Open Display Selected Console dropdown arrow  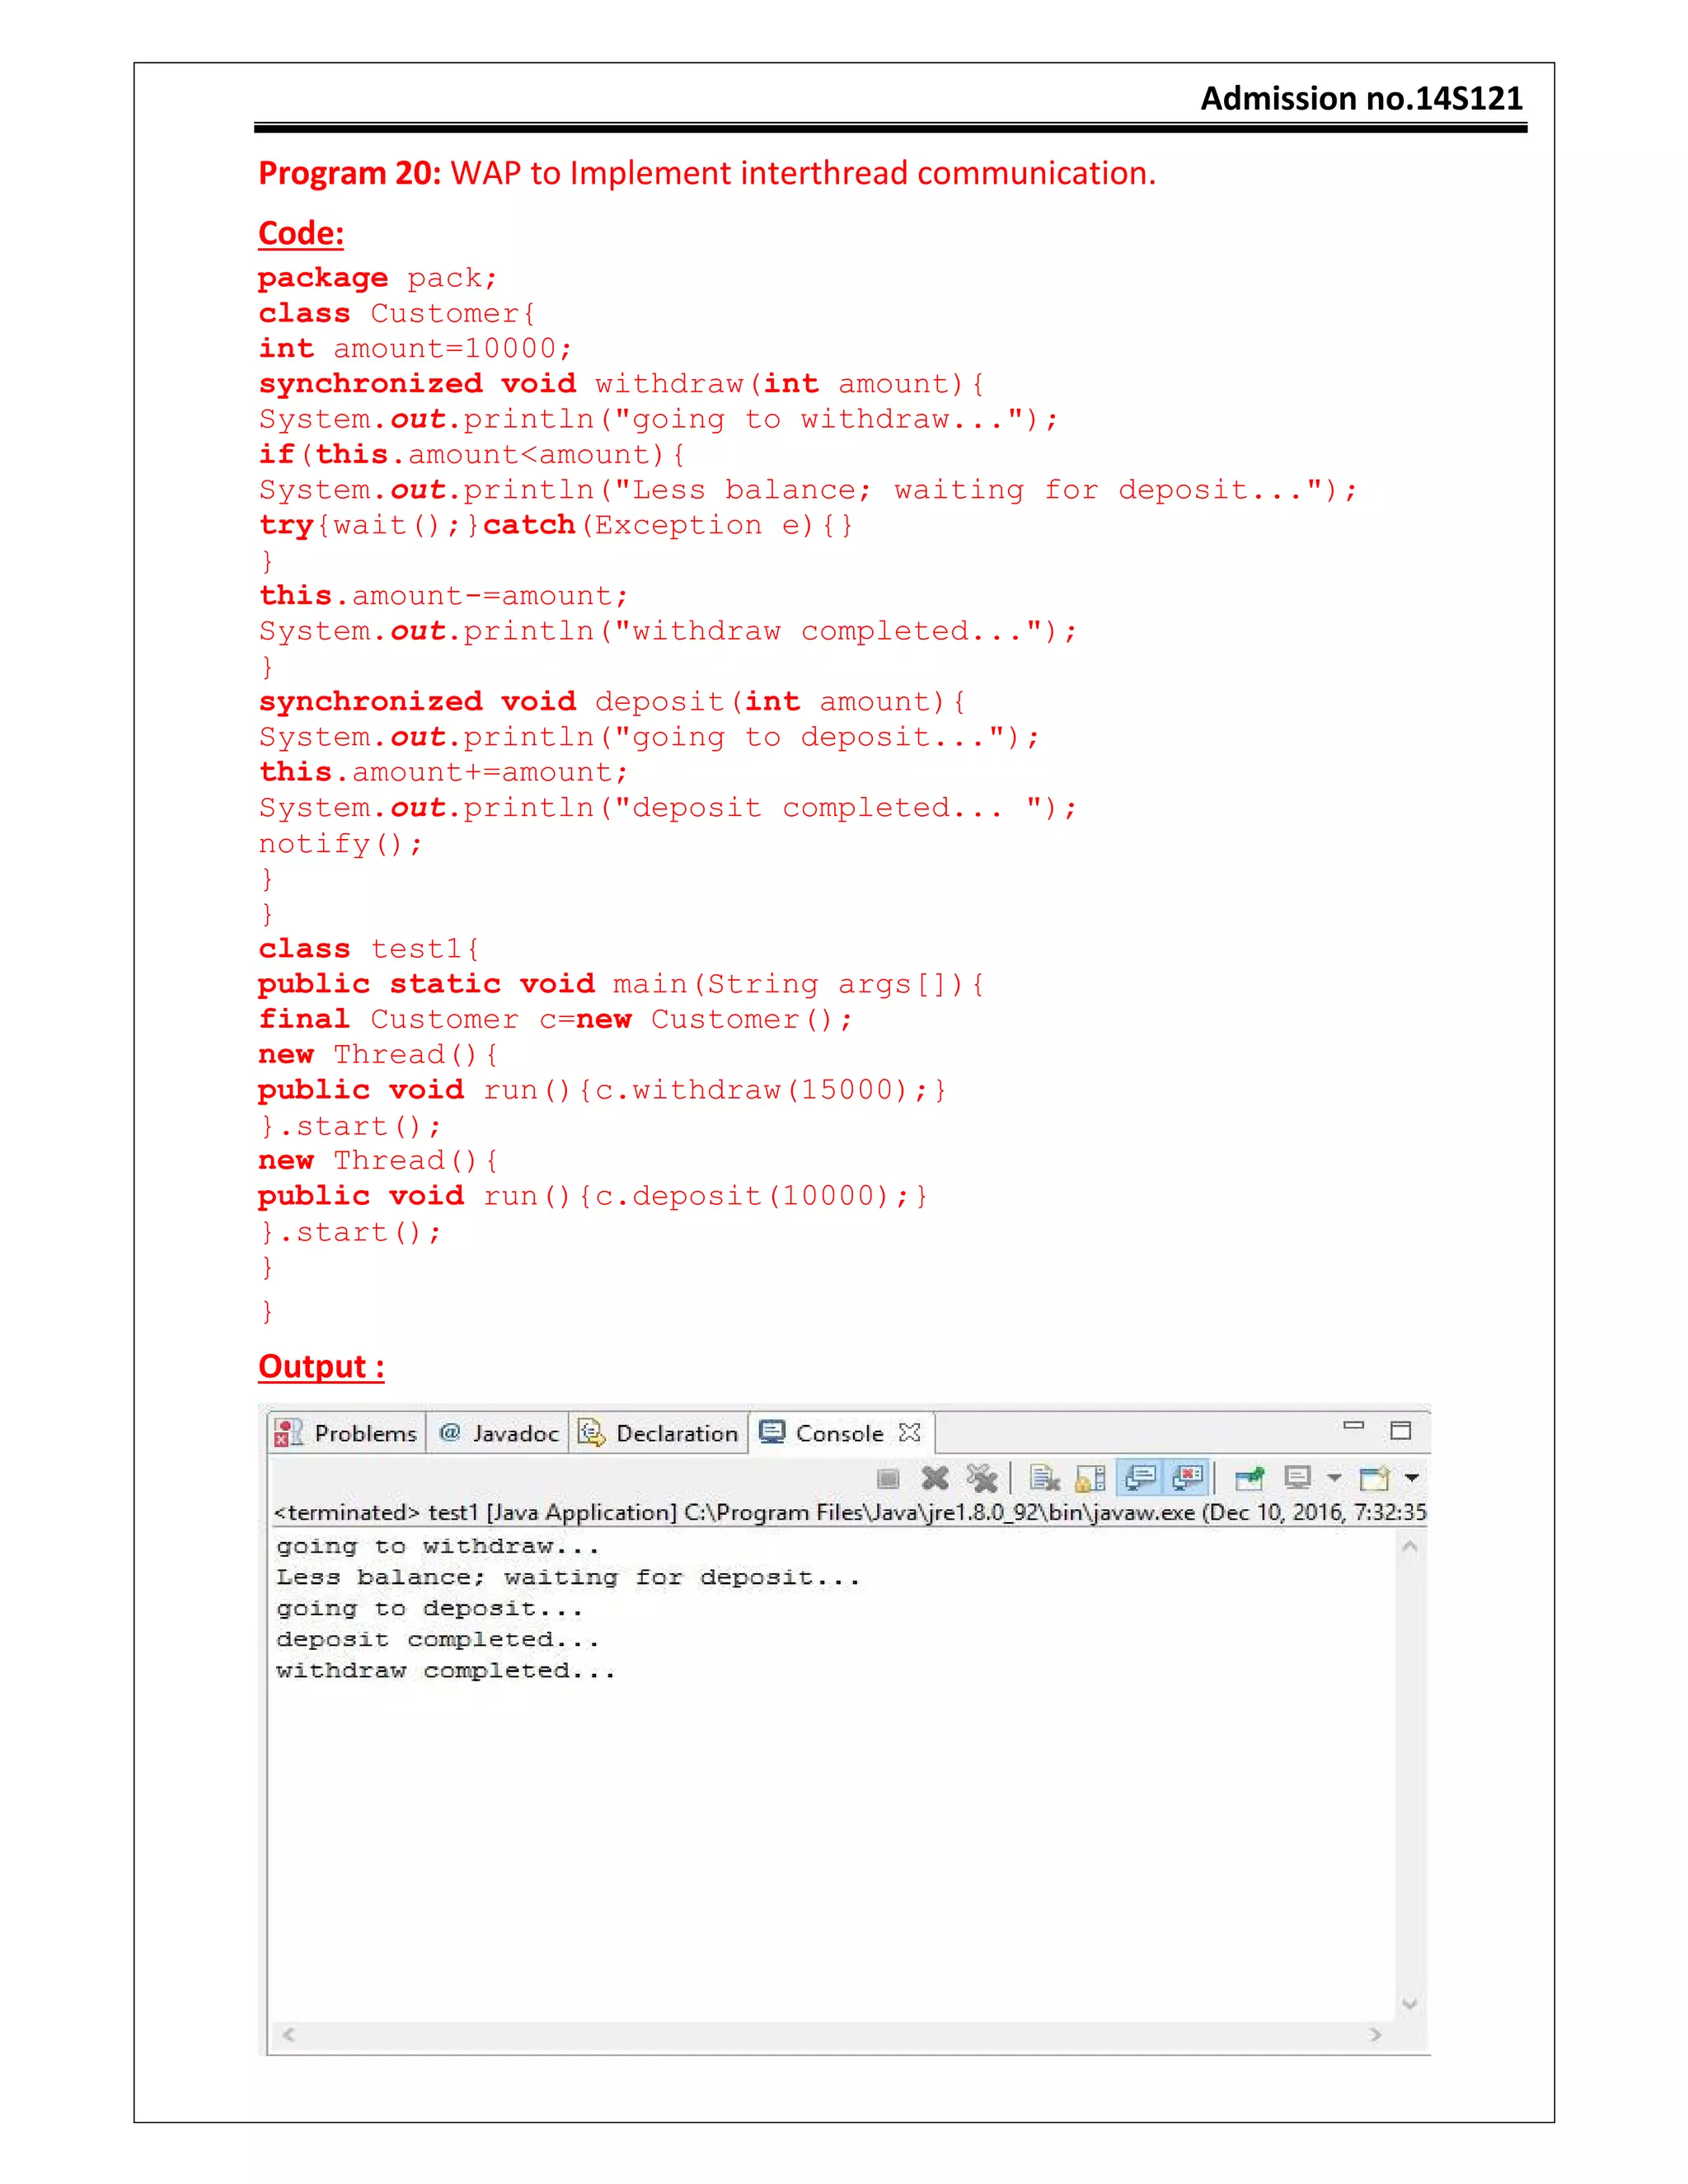click(x=1334, y=1477)
